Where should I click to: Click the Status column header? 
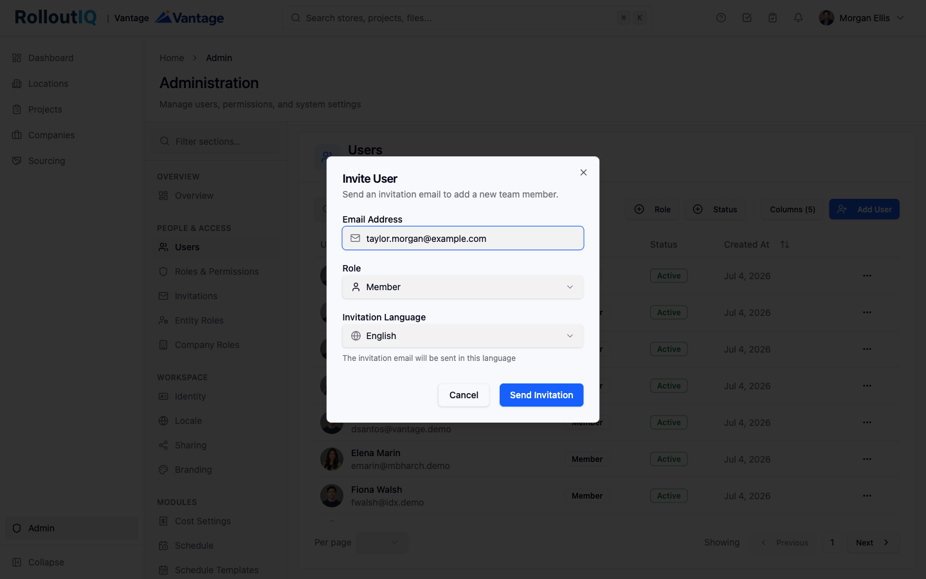tap(664, 244)
